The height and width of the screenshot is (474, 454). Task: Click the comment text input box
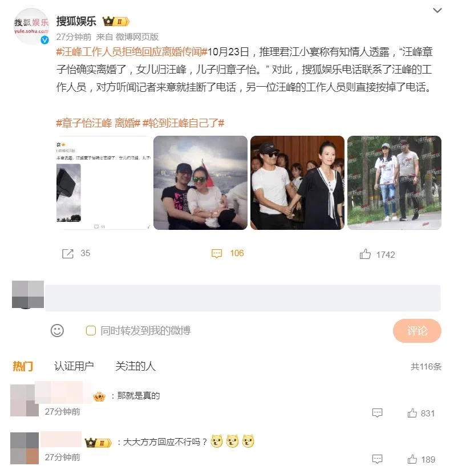coord(243,298)
